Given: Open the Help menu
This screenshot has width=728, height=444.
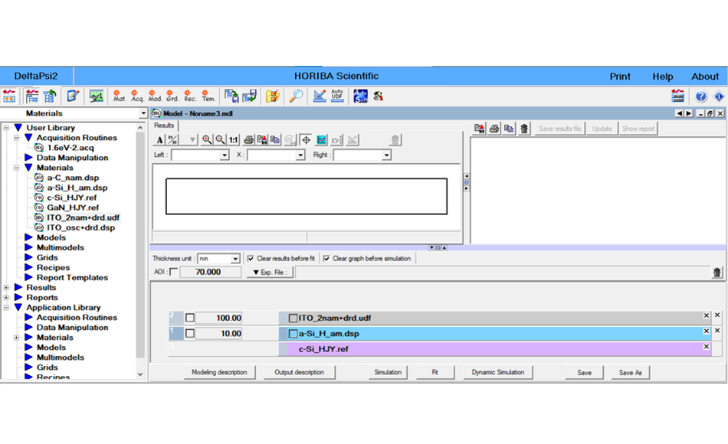Looking at the screenshot, I should (x=663, y=77).
